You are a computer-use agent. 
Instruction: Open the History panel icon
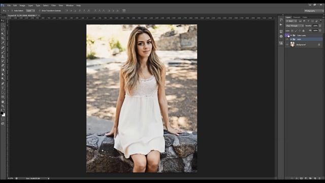(x=281, y=20)
